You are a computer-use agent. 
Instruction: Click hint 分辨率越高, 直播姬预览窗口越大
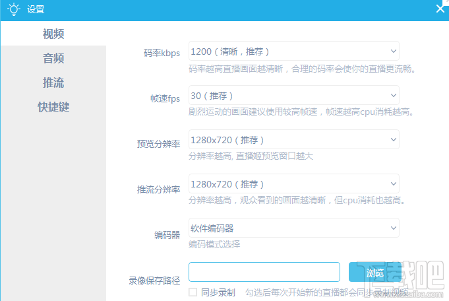(251, 156)
